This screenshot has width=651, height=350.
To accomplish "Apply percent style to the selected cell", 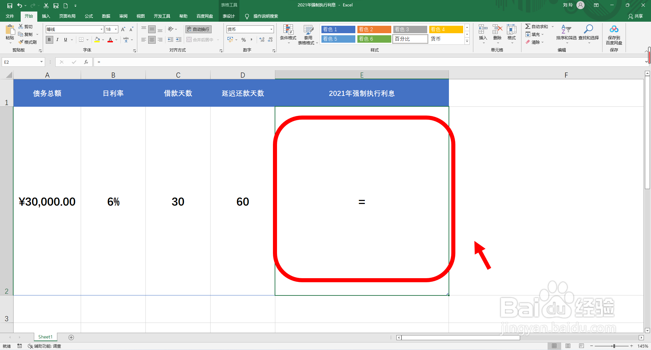I will pos(243,40).
